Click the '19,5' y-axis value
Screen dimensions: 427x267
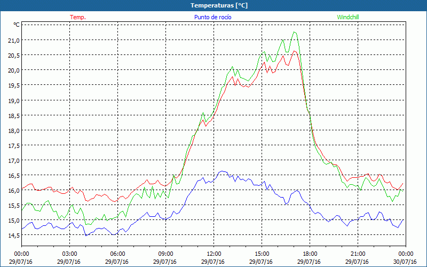[x=14, y=85]
